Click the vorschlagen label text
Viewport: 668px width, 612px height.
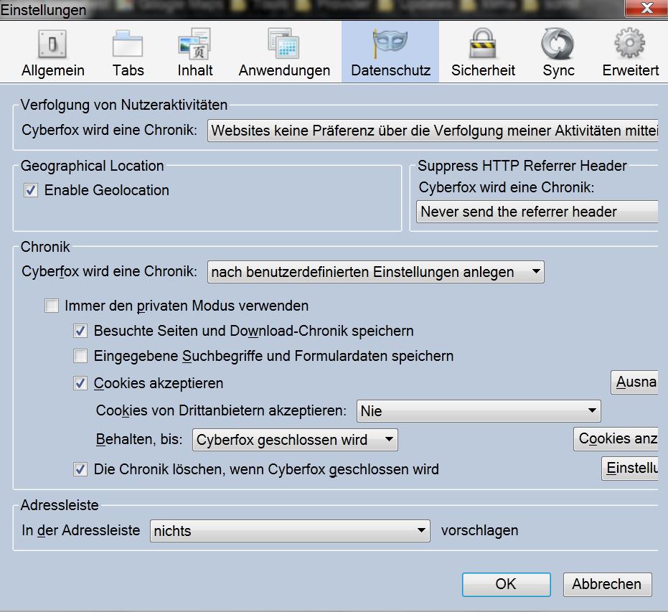click(x=480, y=531)
